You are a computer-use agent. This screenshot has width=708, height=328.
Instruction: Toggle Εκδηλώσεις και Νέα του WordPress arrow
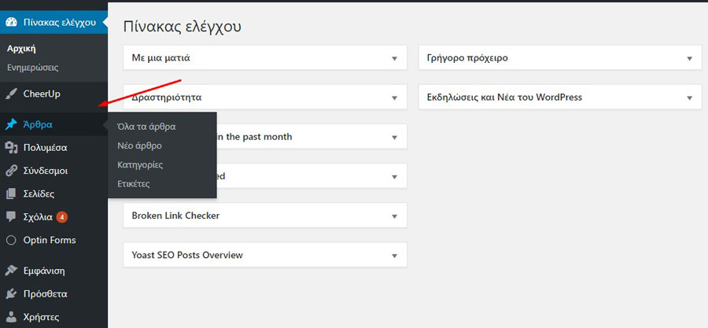click(x=689, y=98)
